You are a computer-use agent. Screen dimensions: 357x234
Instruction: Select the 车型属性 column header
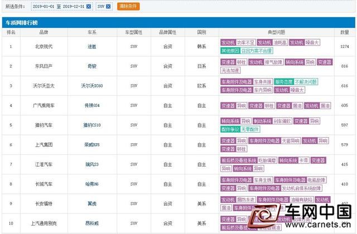[134, 32]
